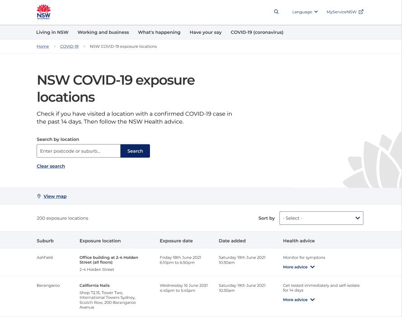Image resolution: width=402 pixels, height=317 pixels.
Task: Open the search magnifier icon in header
Action: click(x=276, y=12)
